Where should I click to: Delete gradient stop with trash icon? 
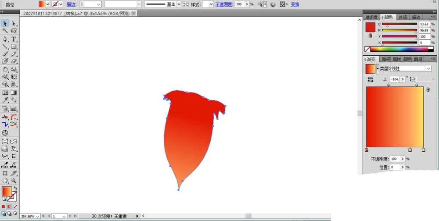point(428,89)
